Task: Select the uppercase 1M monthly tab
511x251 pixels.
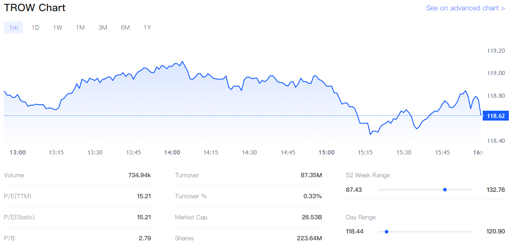Action: pyautogui.click(x=80, y=27)
